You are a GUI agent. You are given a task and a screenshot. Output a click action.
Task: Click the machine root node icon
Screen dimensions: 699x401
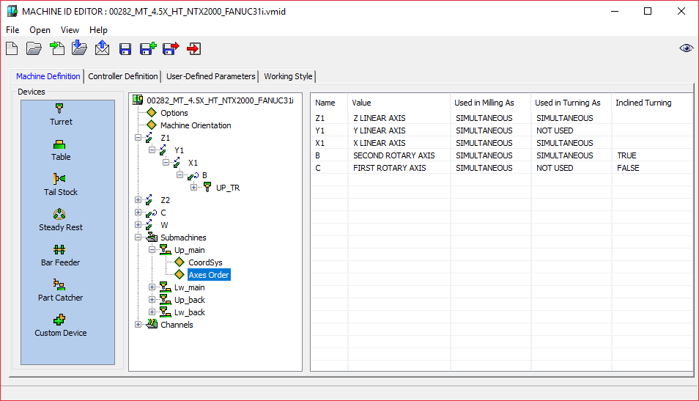pos(138,100)
